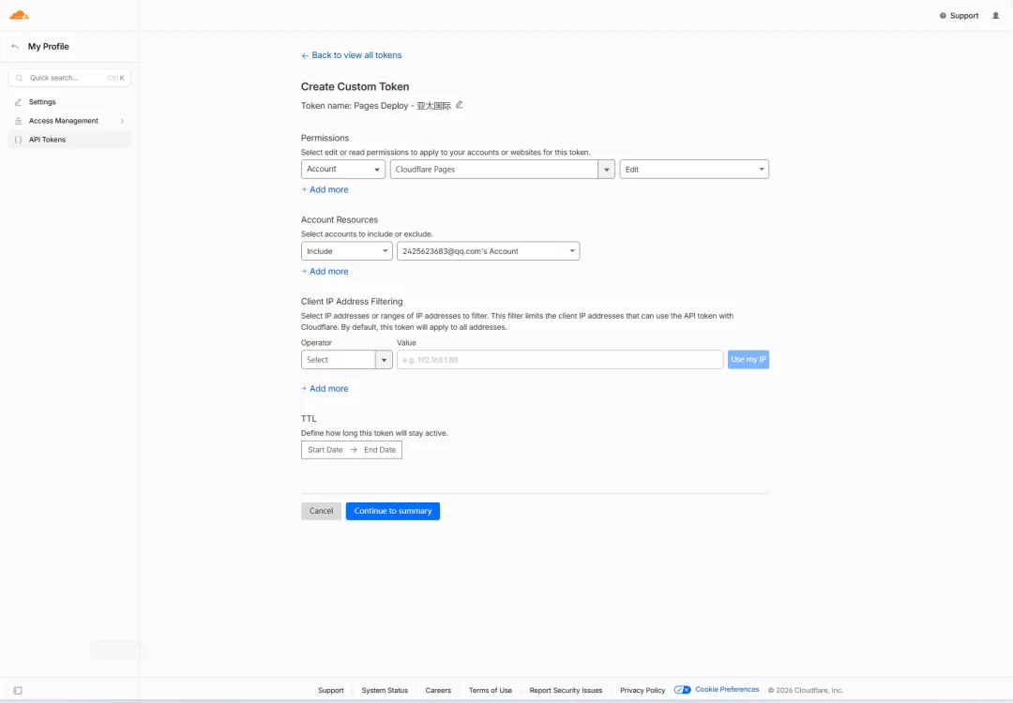Click the search magnifier icon
1013x703 pixels.
tap(20, 78)
